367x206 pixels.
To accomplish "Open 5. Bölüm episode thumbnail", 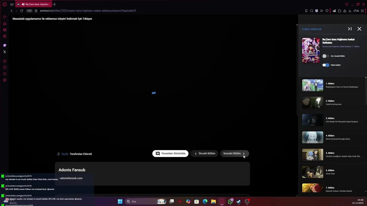I will (313, 155).
